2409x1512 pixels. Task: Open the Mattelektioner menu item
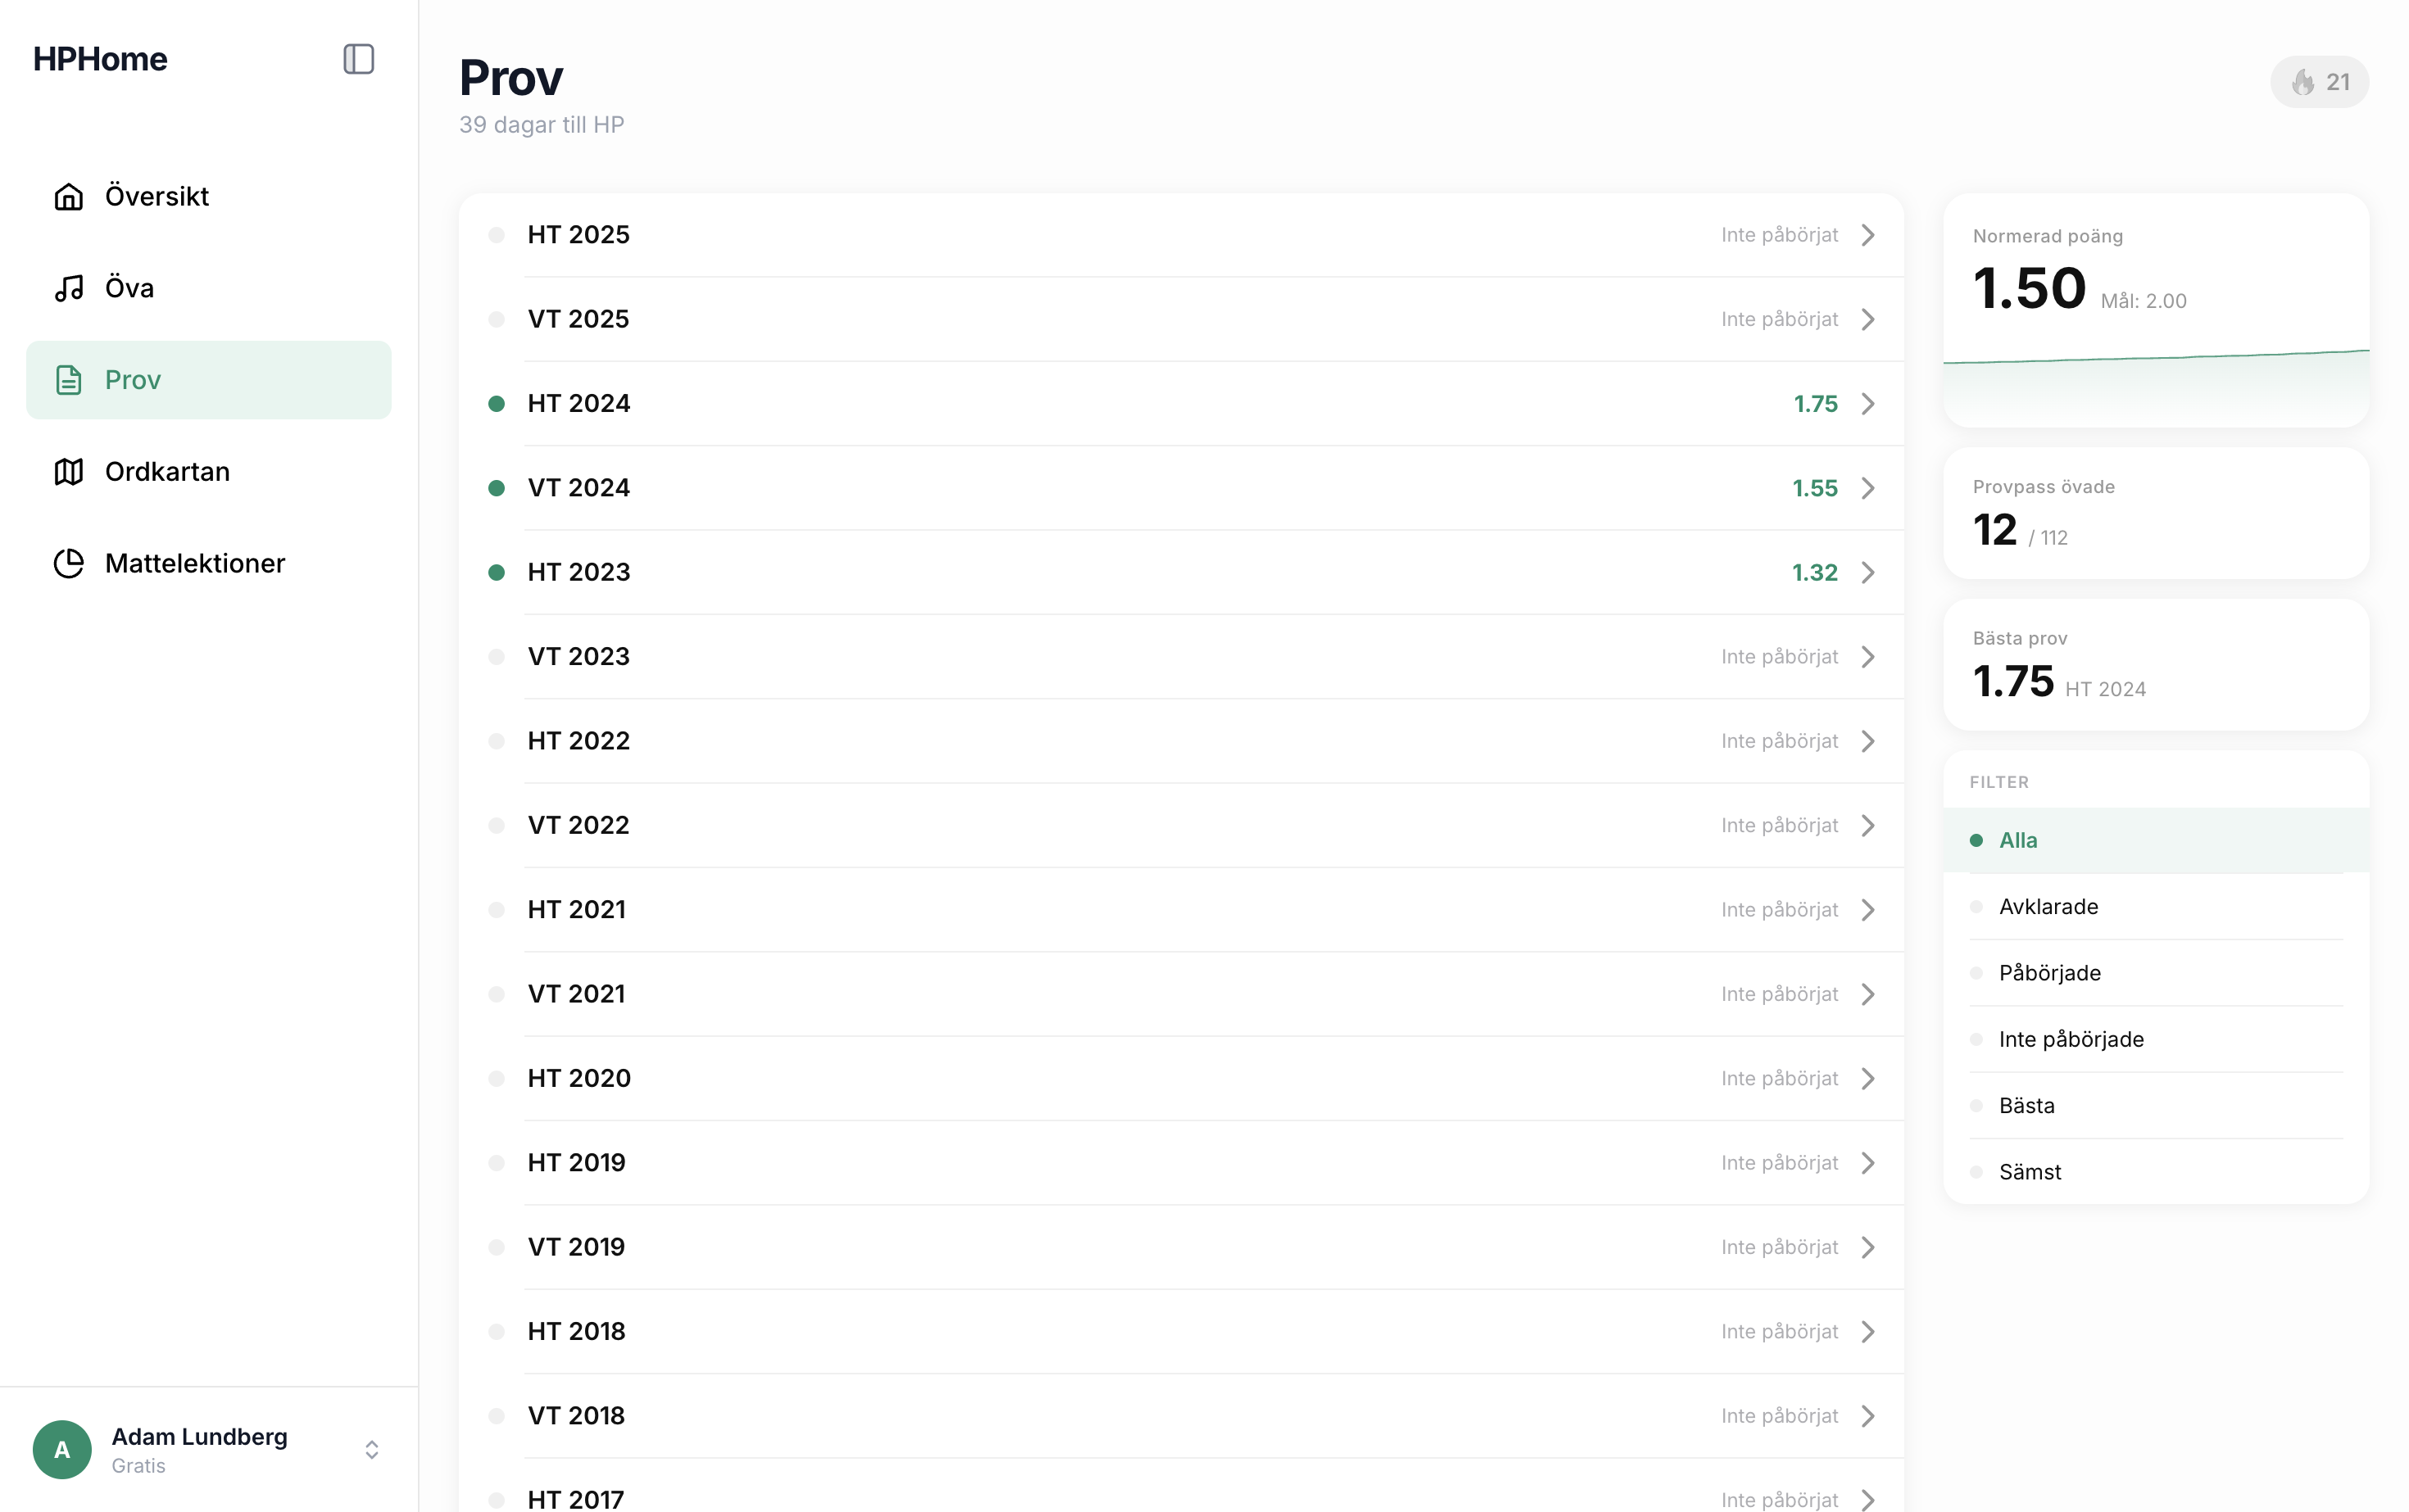click(195, 564)
